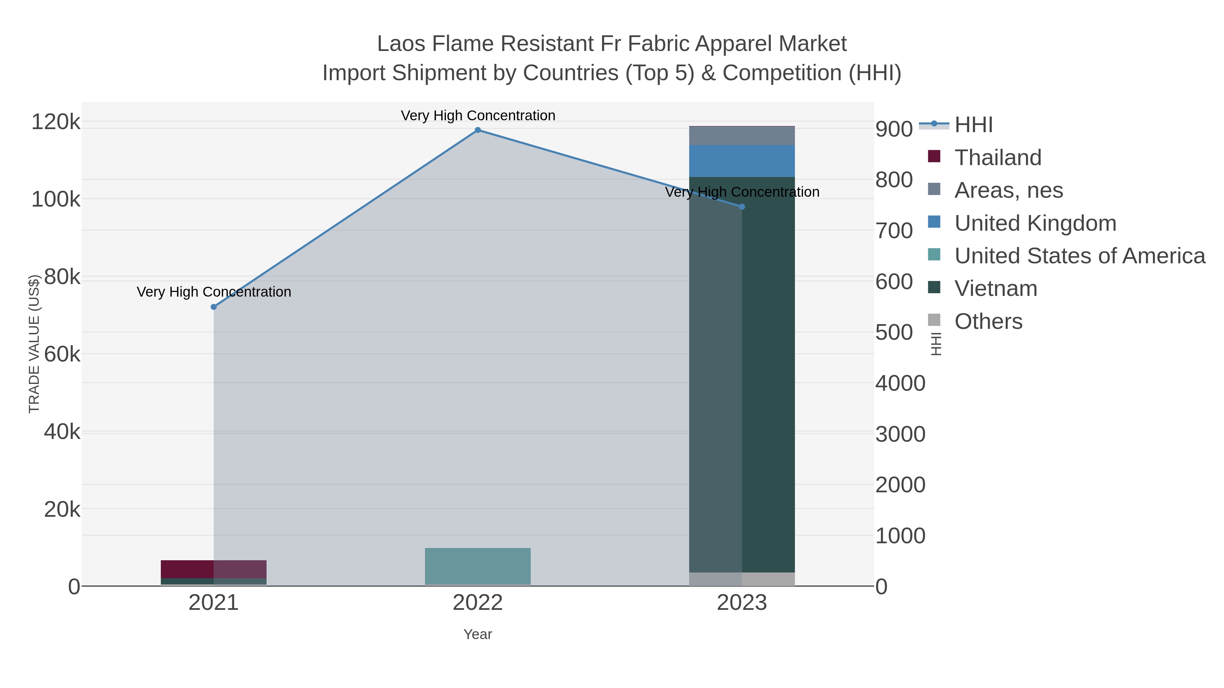Viewport: 1224px width, 688px height.
Task: Click 2023 Very High Concentration annotation
Action: (x=742, y=192)
